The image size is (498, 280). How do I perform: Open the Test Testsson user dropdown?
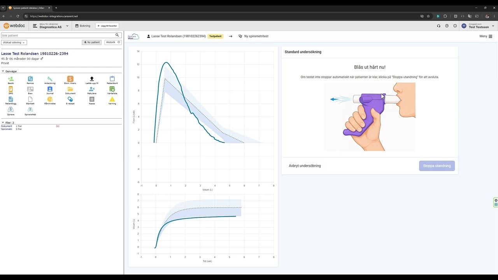(x=478, y=26)
